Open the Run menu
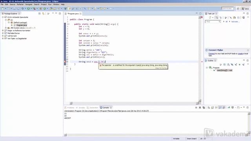Viewport: 251px width, 141px height. pyautogui.click(x=50, y=4)
